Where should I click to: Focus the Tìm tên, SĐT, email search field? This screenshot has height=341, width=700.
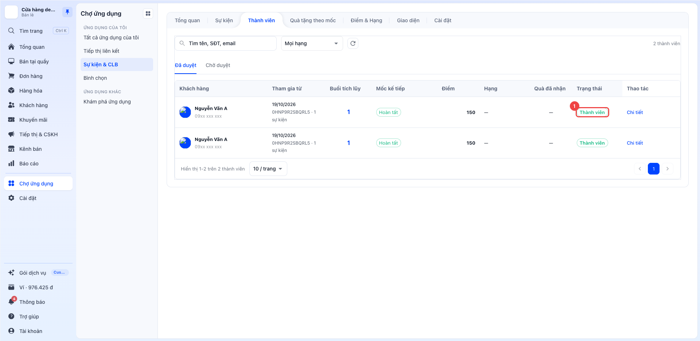[x=226, y=43]
